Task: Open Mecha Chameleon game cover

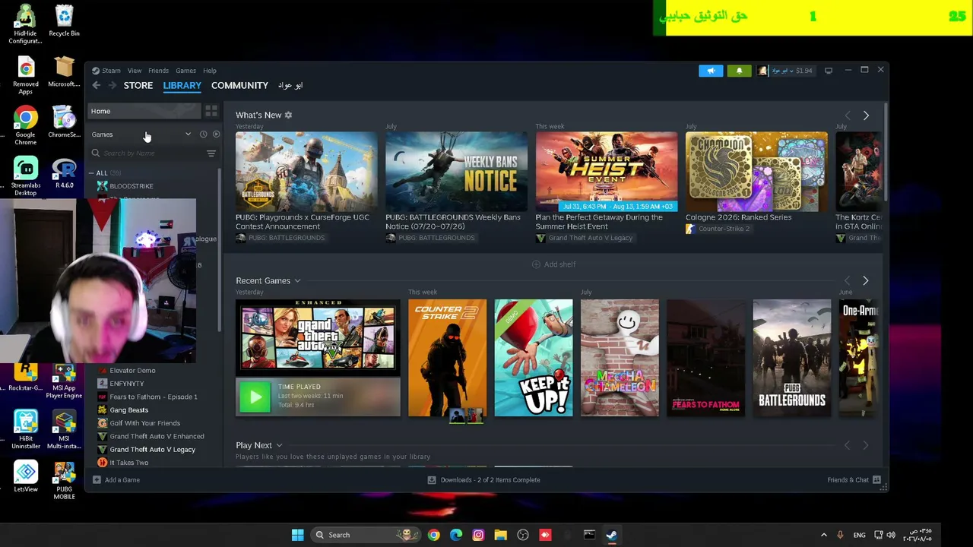Action: point(620,358)
